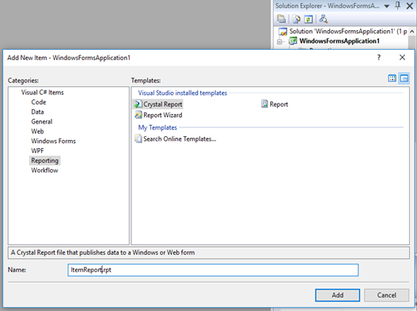Click the Cancel button
This screenshot has width=417, height=311.
386,295
